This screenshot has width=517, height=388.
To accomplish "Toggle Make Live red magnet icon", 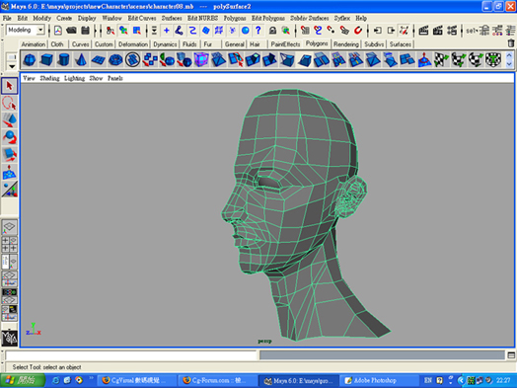I will point(358,31).
